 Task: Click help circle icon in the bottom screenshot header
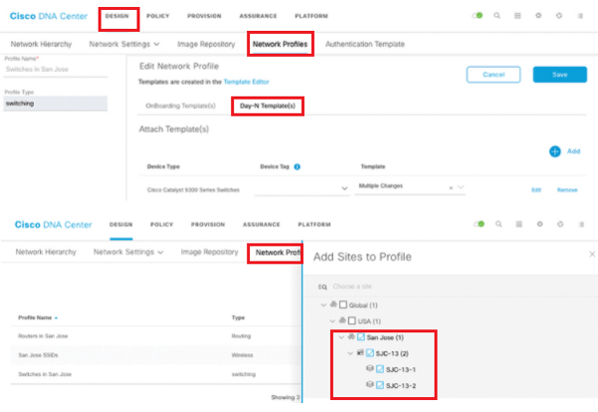560,224
